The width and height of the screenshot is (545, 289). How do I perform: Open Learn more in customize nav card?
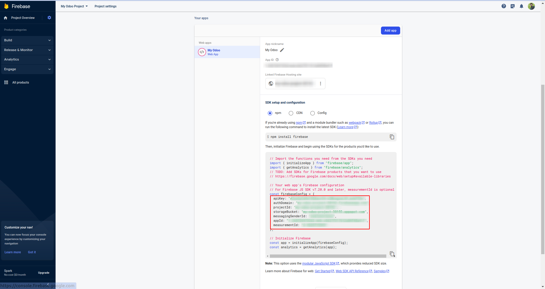pos(13,252)
